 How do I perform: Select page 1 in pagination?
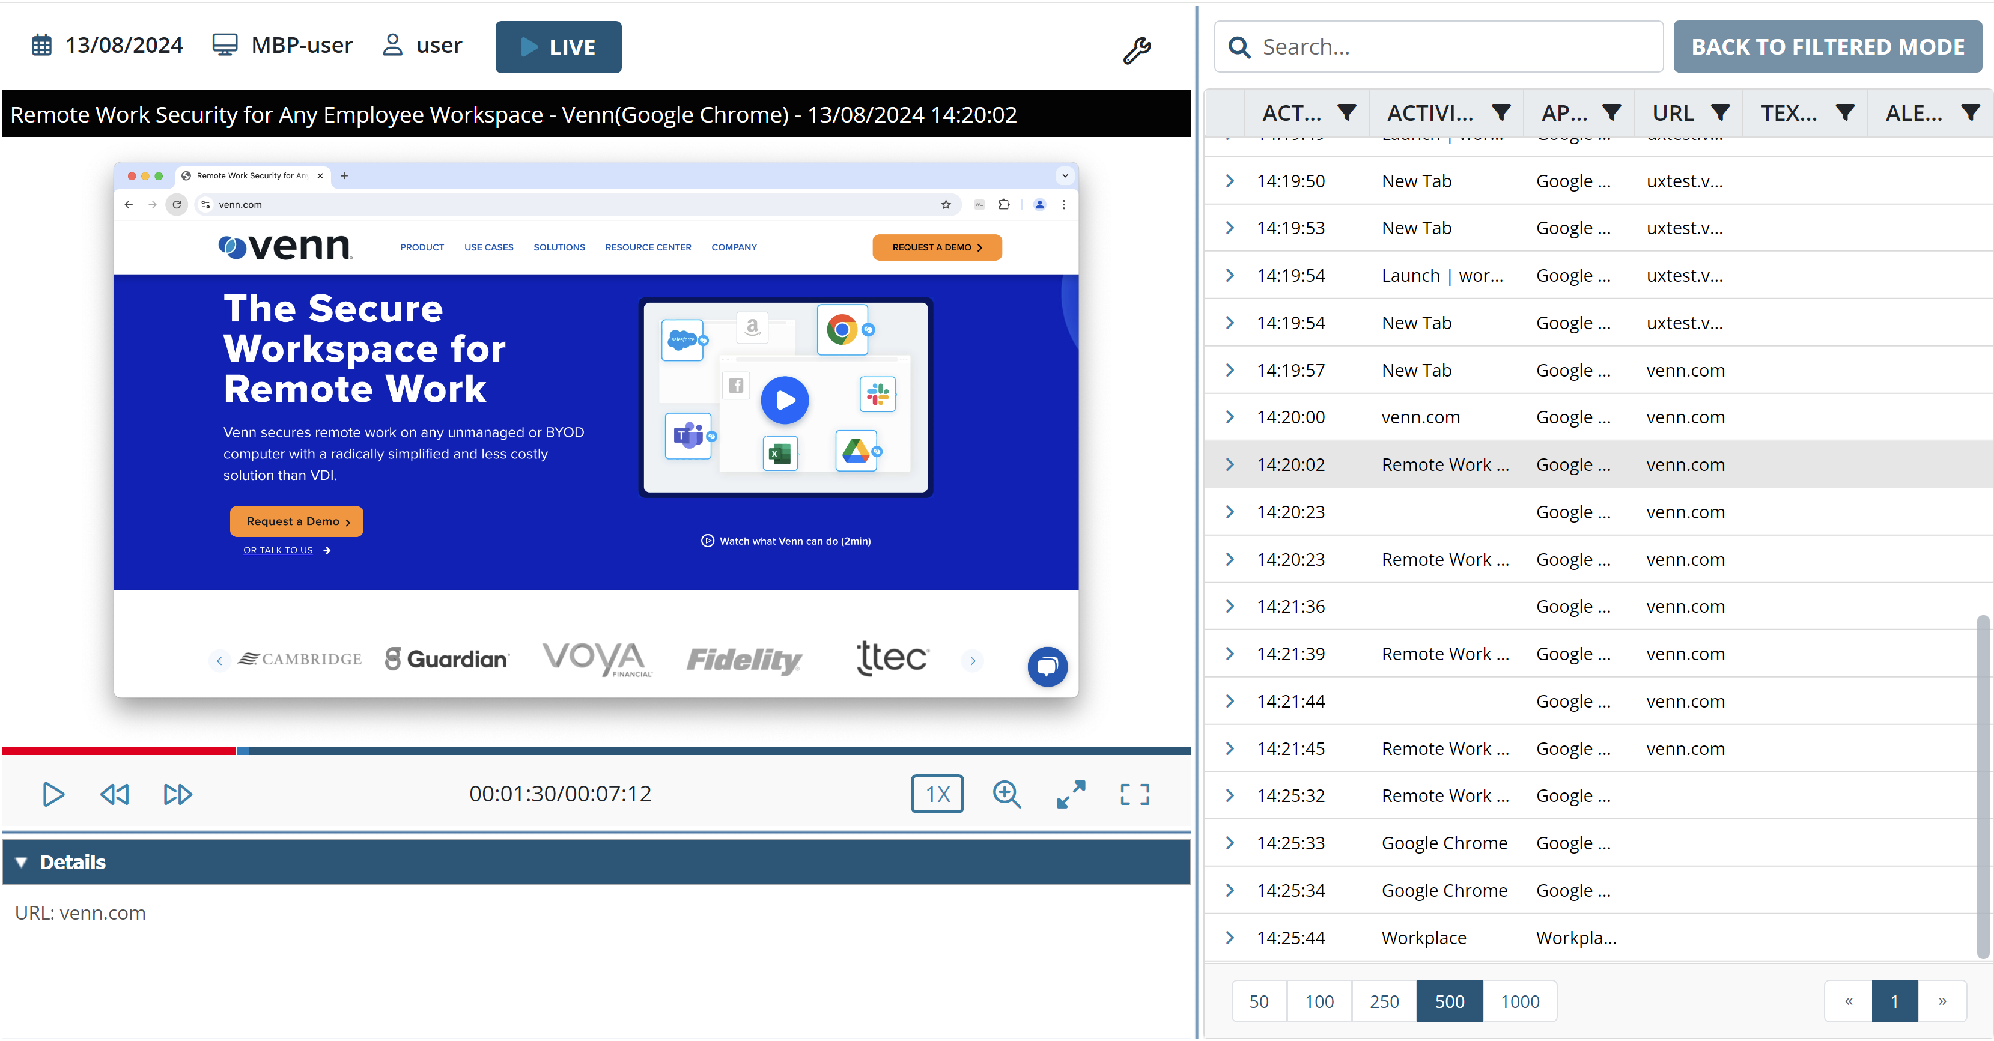[1894, 1001]
